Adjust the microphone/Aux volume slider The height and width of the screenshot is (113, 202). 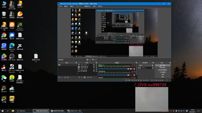(114, 69)
